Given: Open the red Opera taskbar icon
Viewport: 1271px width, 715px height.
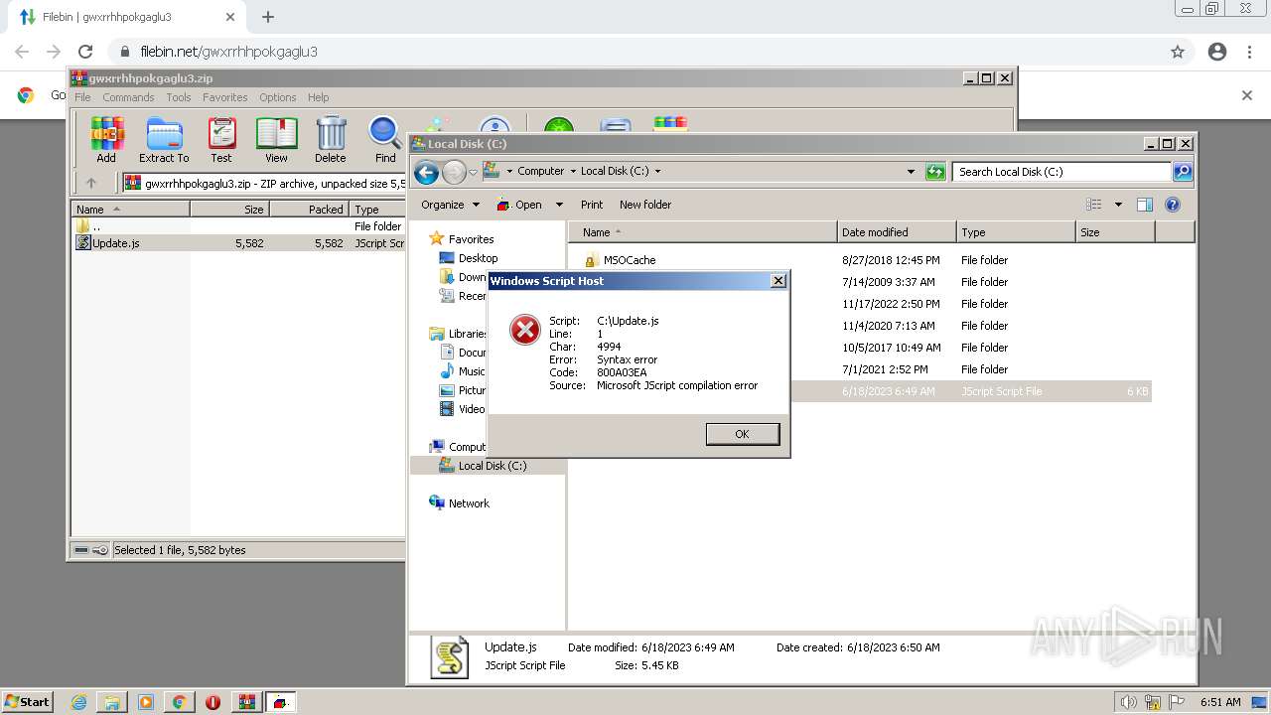Looking at the screenshot, I should coord(212,702).
